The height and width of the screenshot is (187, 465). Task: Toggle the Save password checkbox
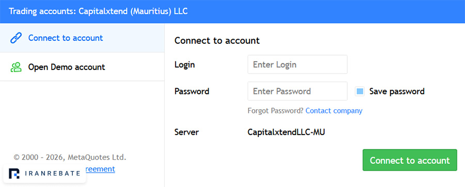point(360,91)
